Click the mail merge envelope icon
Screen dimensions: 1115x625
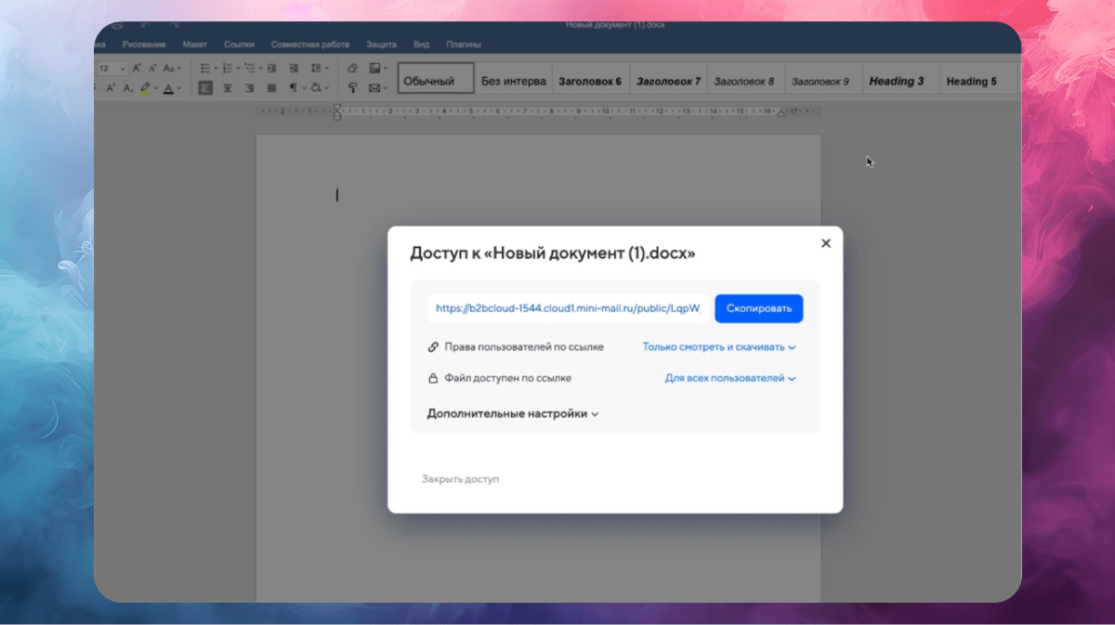pos(374,88)
